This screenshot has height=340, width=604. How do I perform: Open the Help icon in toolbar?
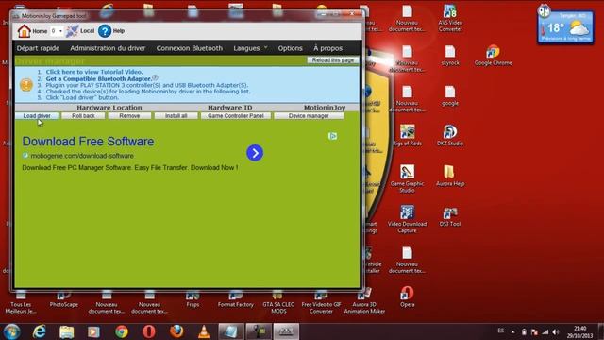coord(111,31)
